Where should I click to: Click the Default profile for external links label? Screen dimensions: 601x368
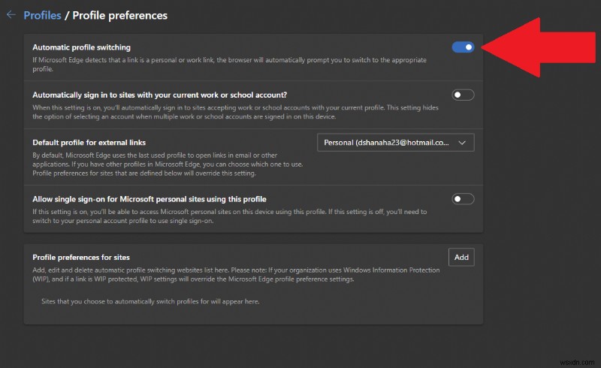pyautogui.click(x=89, y=142)
